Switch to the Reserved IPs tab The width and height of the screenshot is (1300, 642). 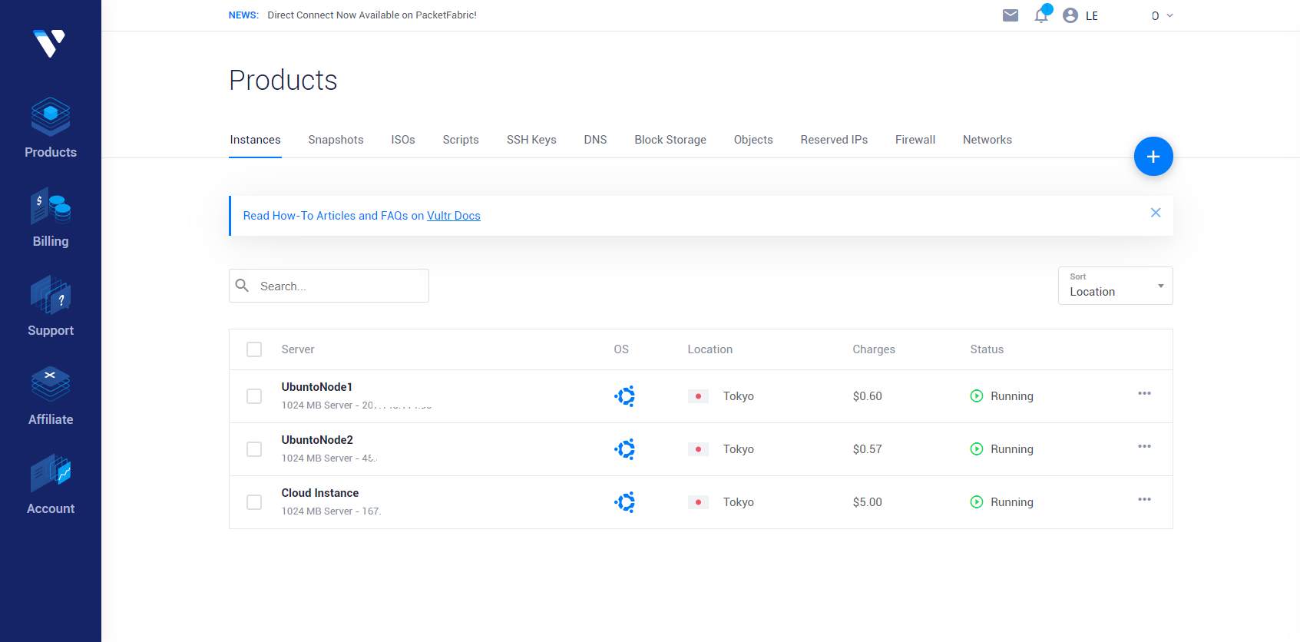coord(834,140)
